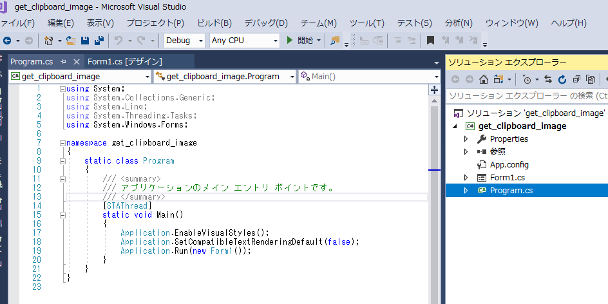Click Home icon in Solution Explorer

click(x=483, y=80)
